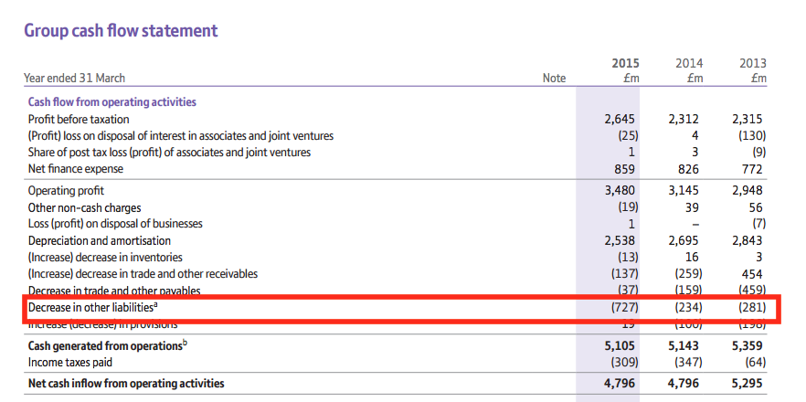Click the (281) value under 2013
The height and width of the screenshot is (402, 806).
751,308
